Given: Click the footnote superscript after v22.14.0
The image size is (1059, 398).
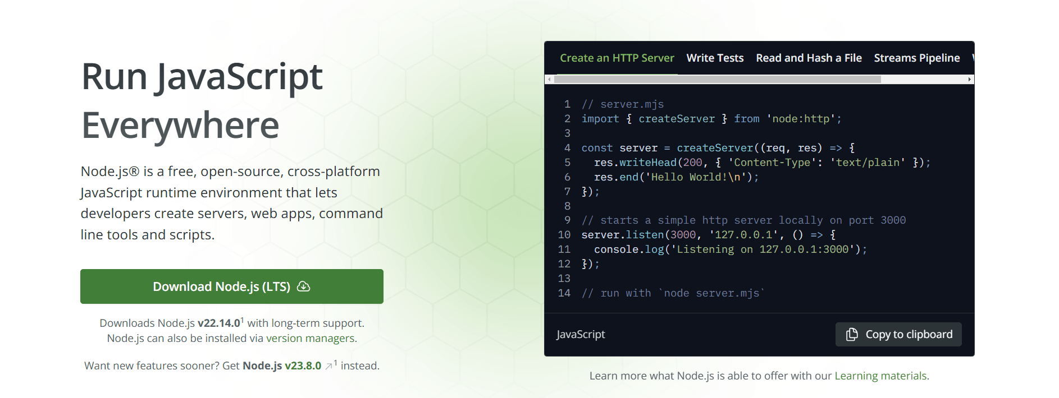Looking at the screenshot, I should point(242,320).
